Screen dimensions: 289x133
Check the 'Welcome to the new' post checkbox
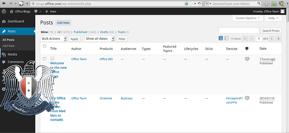pyautogui.click(x=45, y=59)
